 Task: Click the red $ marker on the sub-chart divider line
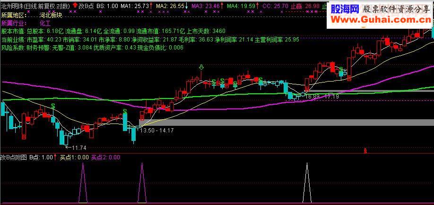(365, 151)
